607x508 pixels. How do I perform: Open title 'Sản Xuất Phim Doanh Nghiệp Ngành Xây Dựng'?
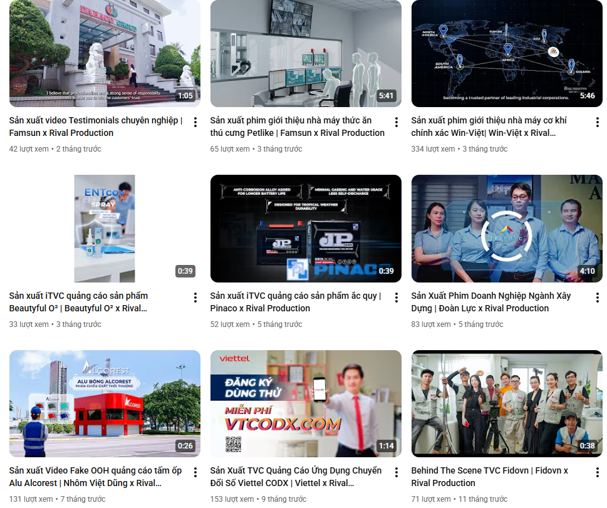pyautogui.click(x=491, y=302)
